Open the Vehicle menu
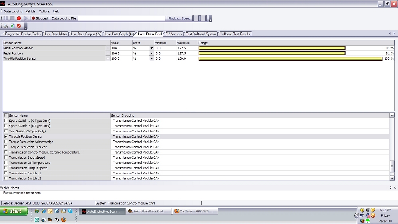This screenshot has height=224, width=398. pyautogui.click(x=31, y=11)
